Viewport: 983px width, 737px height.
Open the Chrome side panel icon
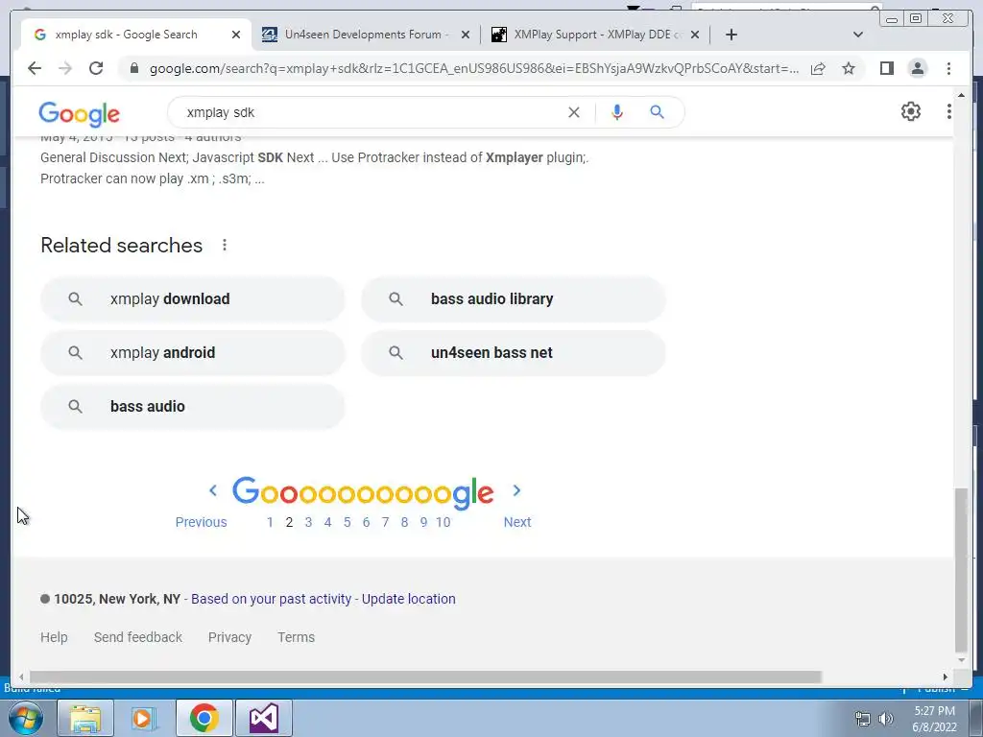tap(886, 68)
